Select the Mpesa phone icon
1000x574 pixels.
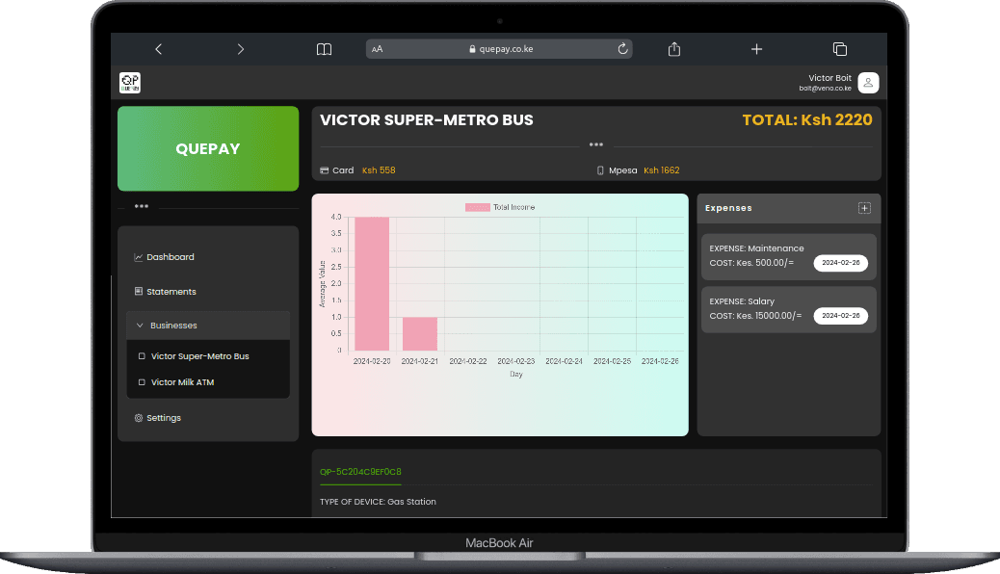tap(600, 170)
